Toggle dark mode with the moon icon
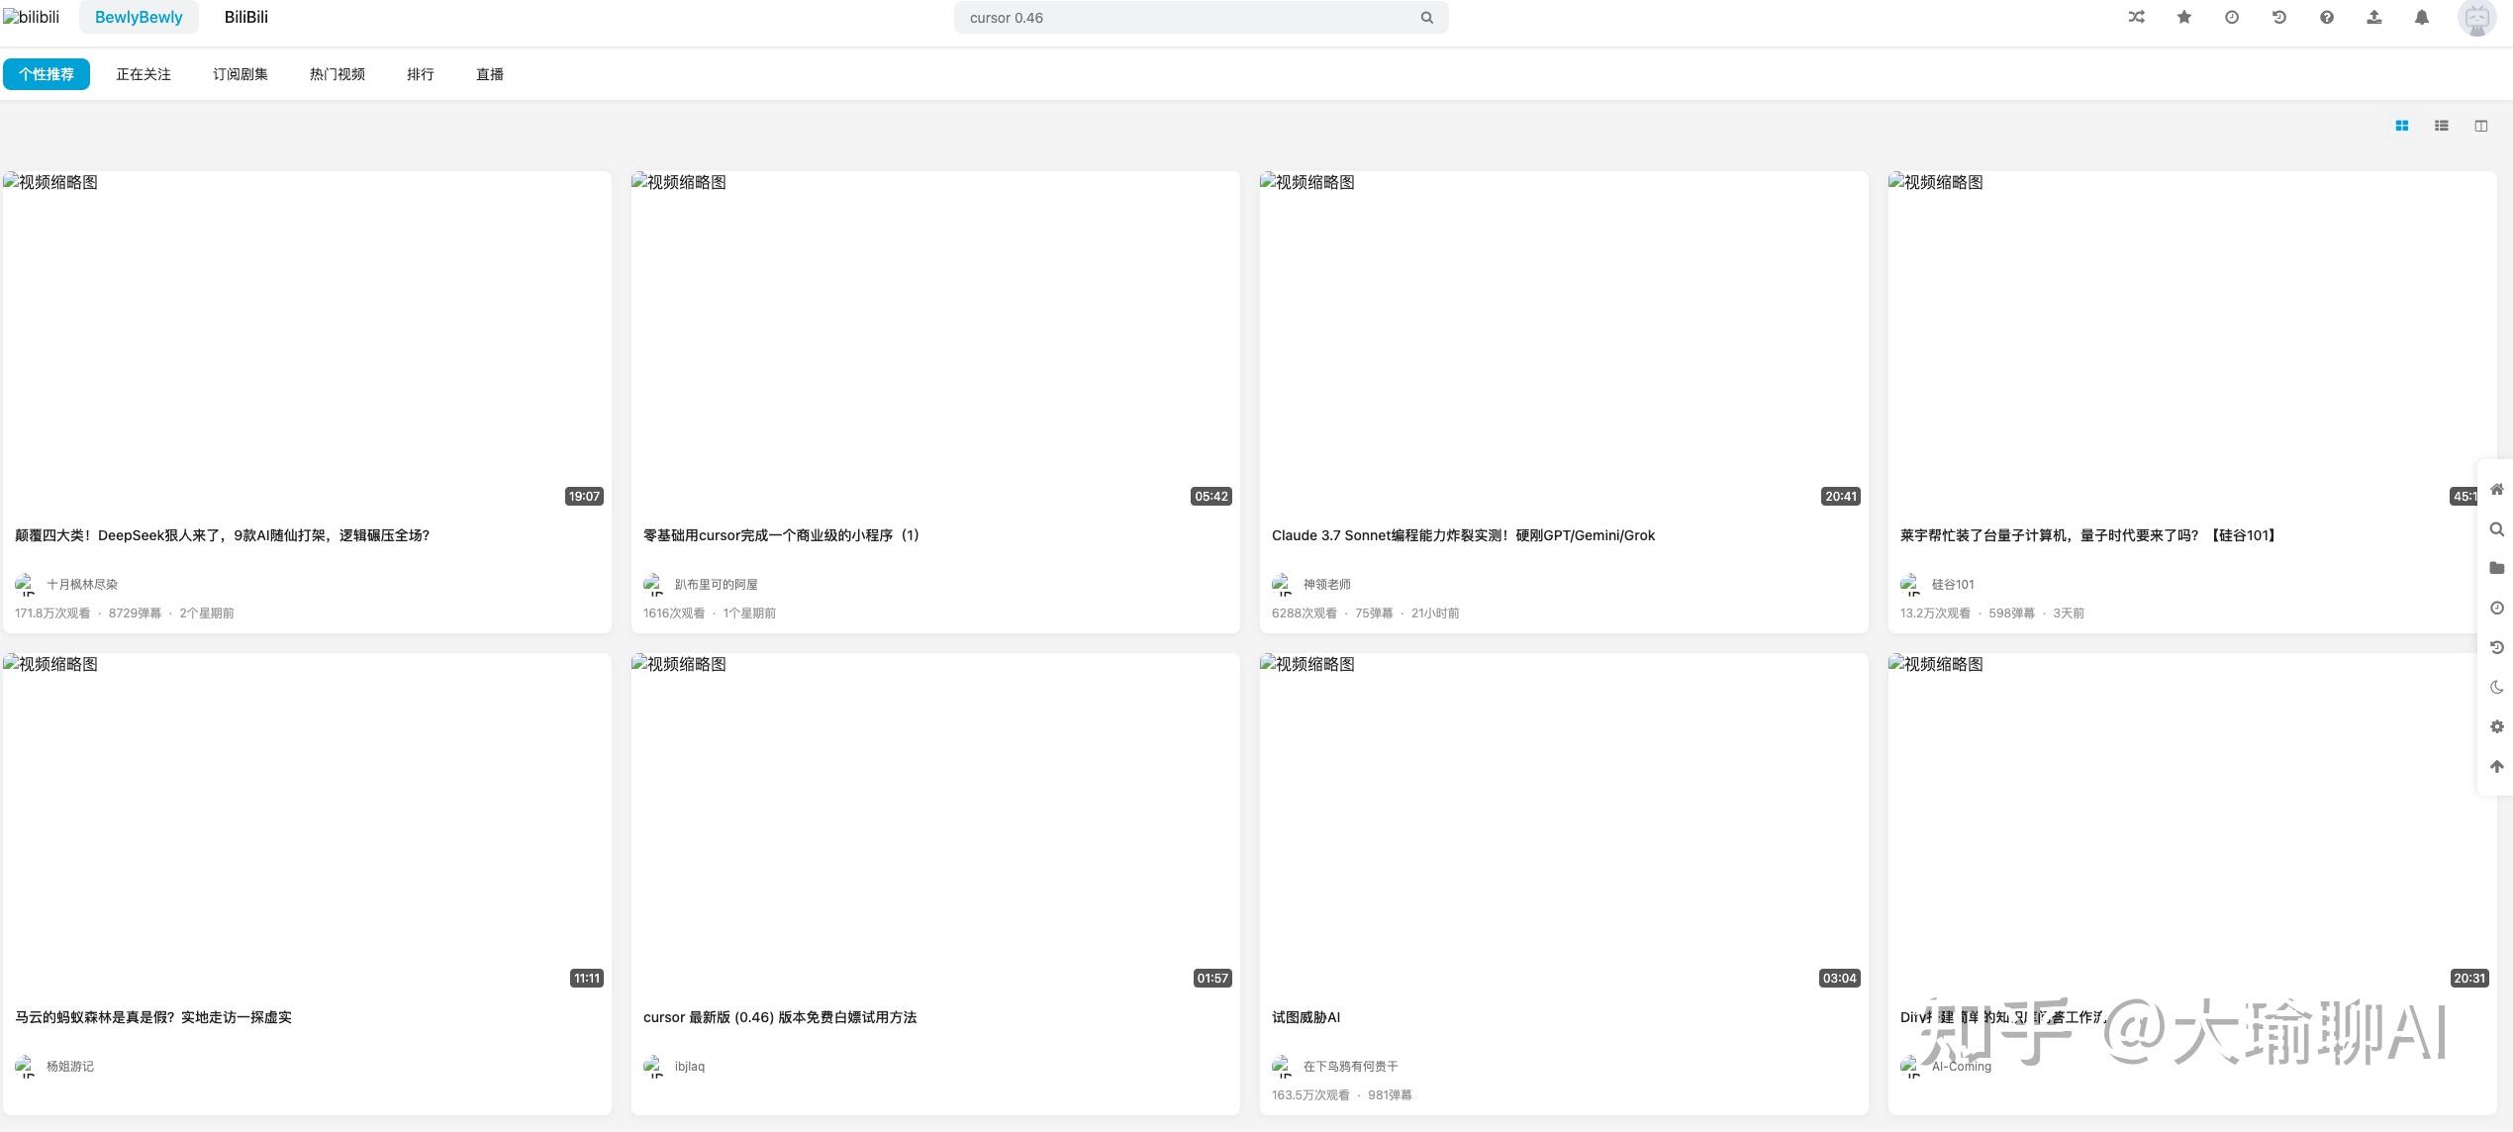The width and height of the screenshot is (2513, 1132). point(2496,687)
